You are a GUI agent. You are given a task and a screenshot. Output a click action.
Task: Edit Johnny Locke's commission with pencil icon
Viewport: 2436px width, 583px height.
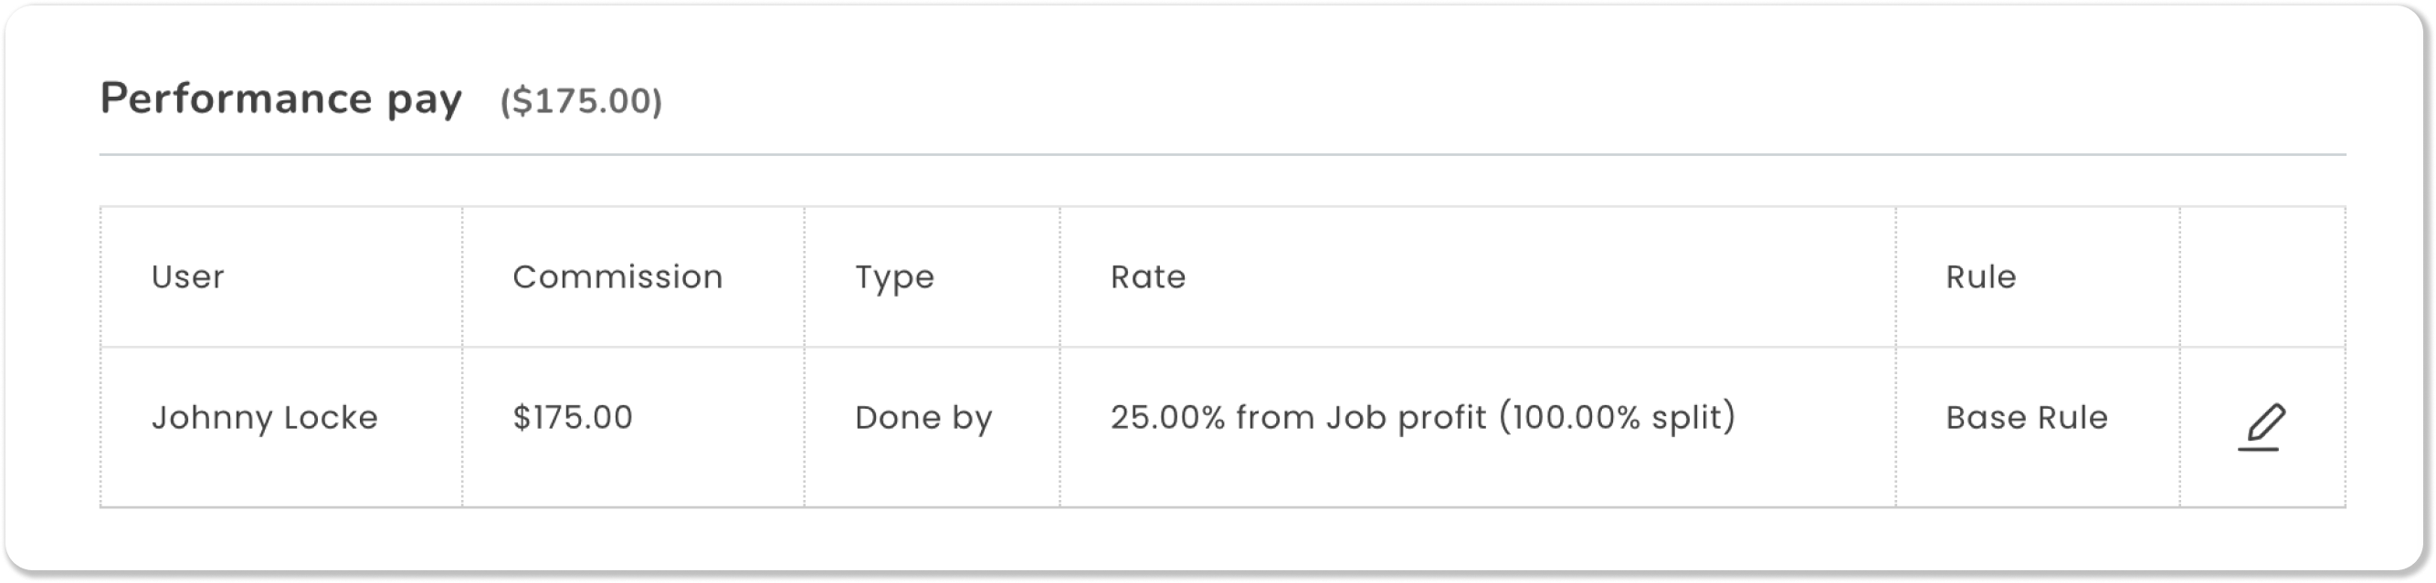point(2262,427)
